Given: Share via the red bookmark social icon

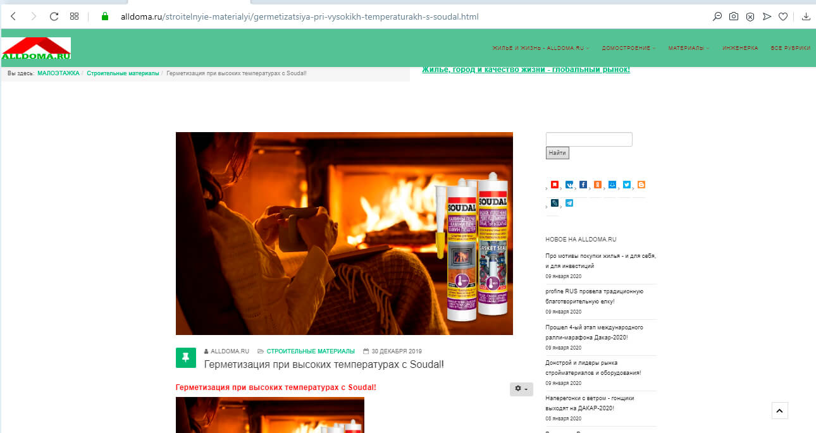Looking at the screenshot, I should point(555,185).
